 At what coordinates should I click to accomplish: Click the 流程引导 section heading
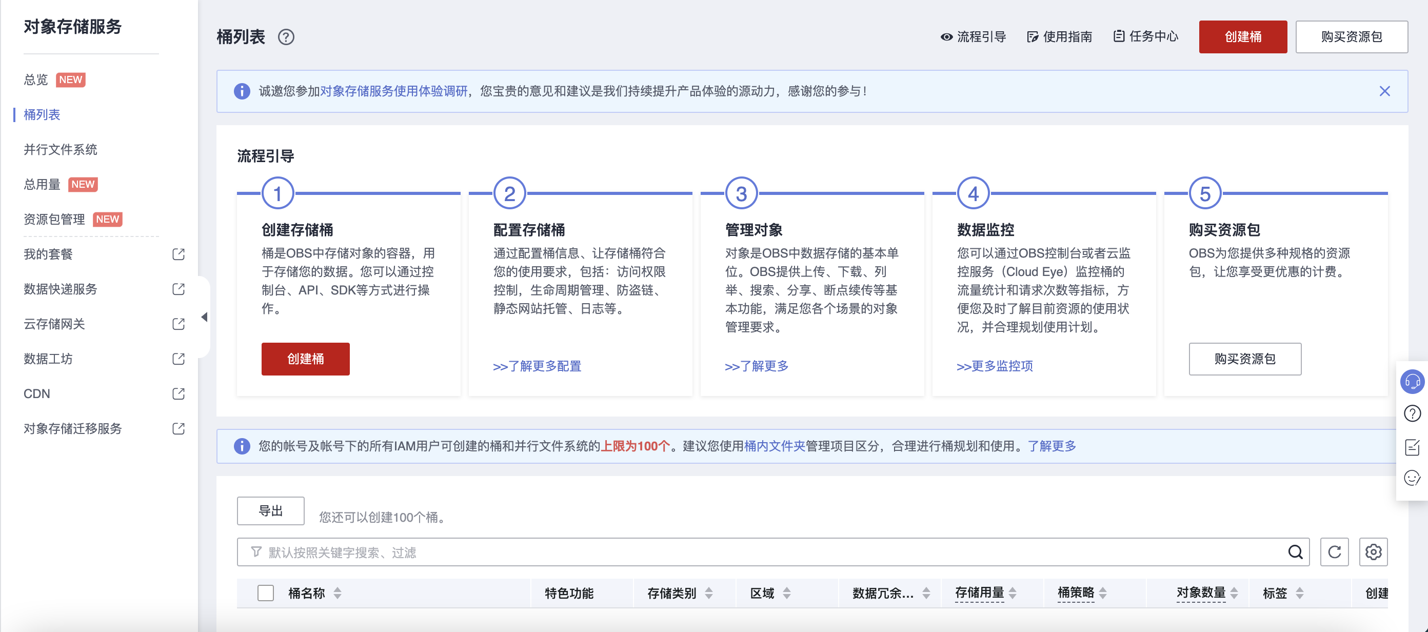pos(266,156)
